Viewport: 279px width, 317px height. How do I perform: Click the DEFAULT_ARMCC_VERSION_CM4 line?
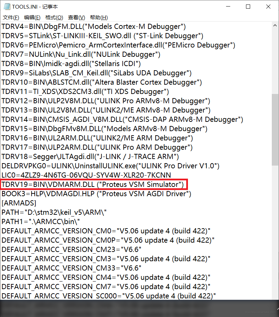pos(106,277)
